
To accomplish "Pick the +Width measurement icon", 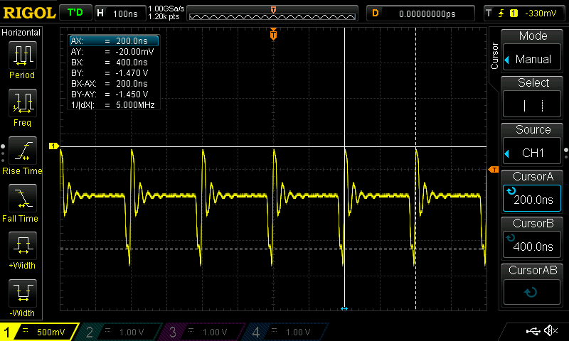I will [21, 250].
